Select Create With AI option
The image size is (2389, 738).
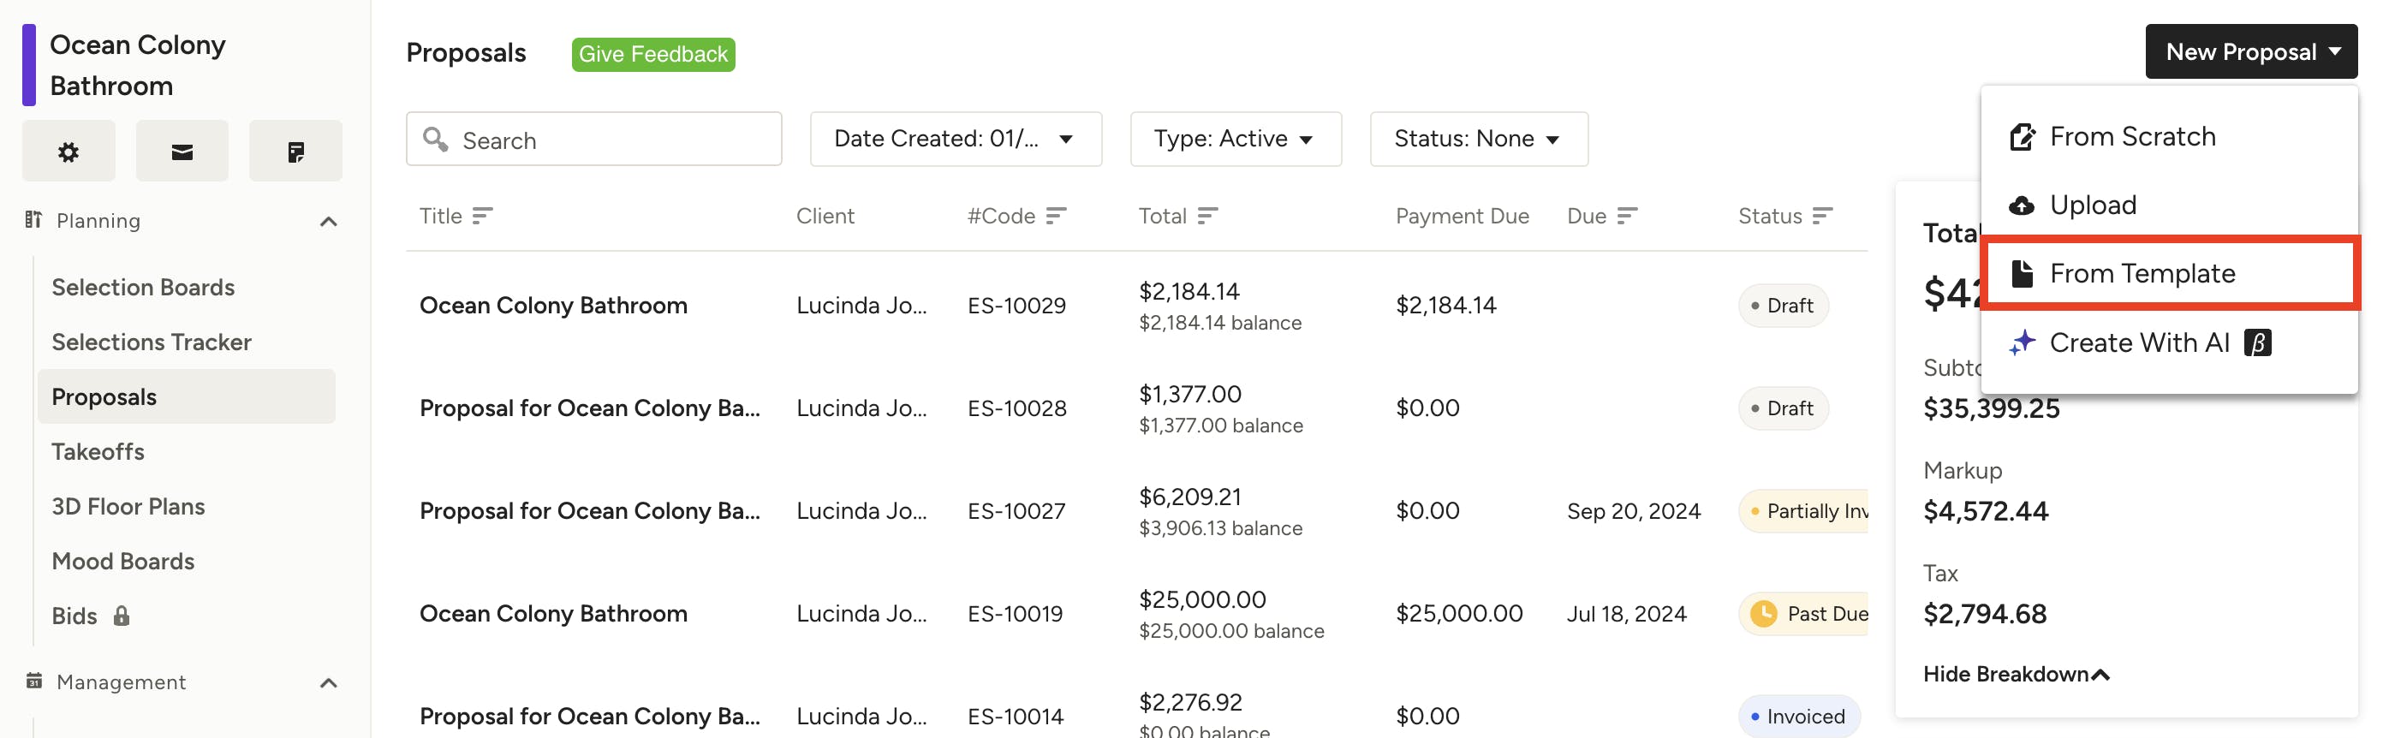[x=2139, y=343]
